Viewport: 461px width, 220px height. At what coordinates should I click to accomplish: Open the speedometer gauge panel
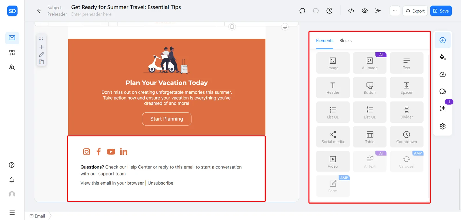tap(443, 74)
